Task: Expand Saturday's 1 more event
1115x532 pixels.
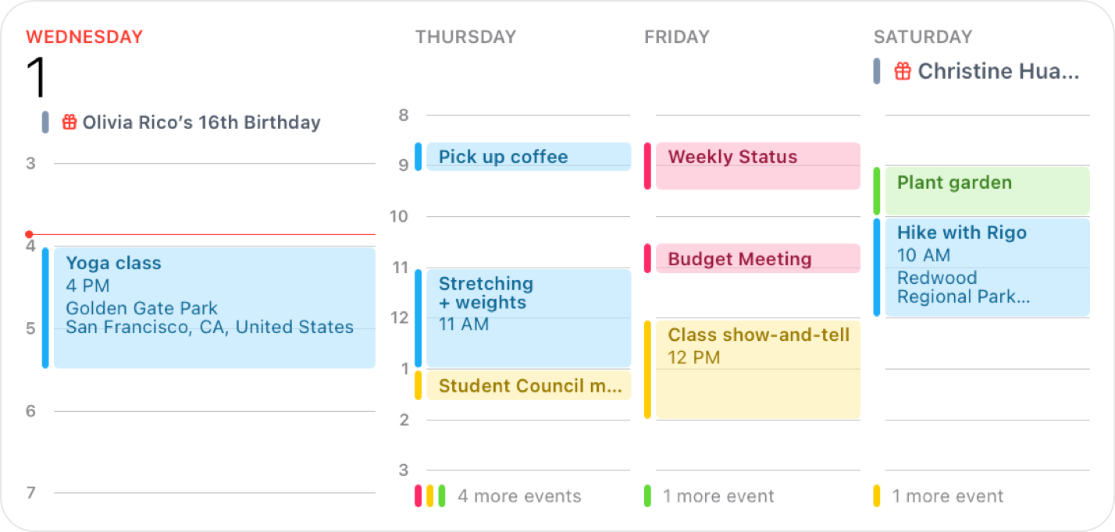Action: (948, 495)
